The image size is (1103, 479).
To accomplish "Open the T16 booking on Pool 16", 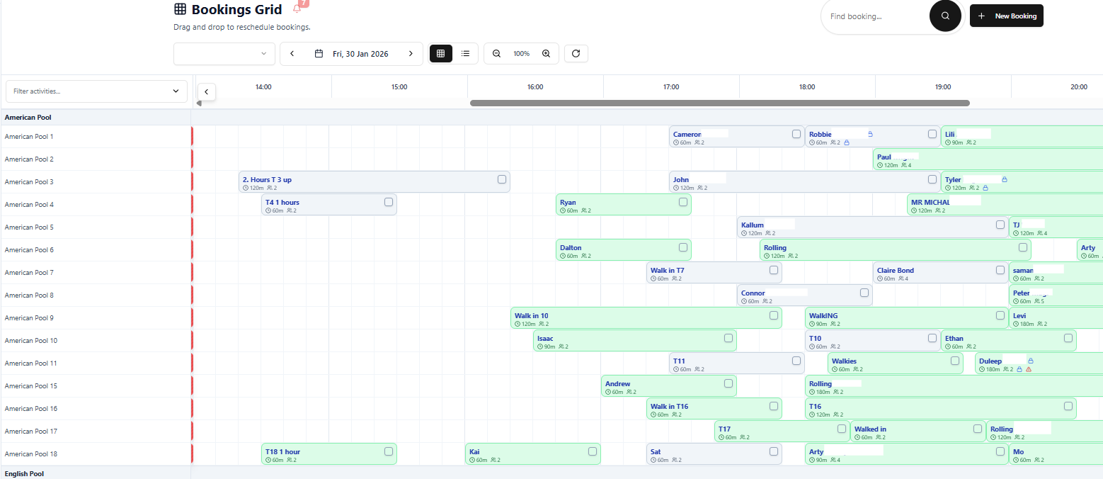I will coord(940,409).
